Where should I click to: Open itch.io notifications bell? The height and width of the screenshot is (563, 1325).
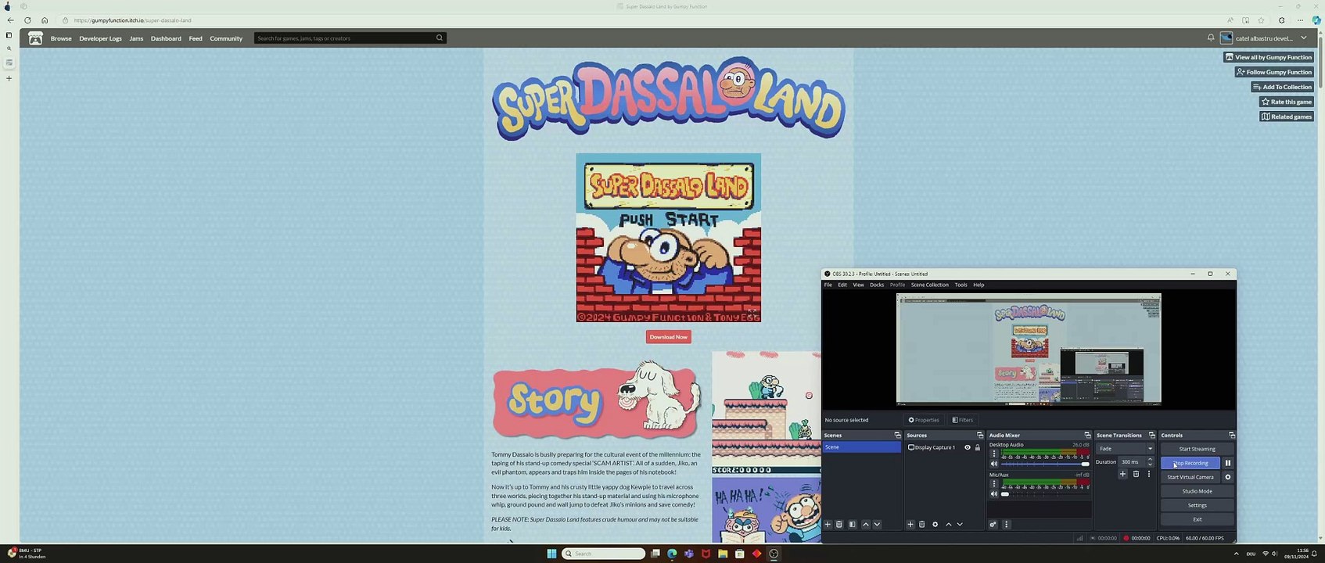(x=1211, y=38)
